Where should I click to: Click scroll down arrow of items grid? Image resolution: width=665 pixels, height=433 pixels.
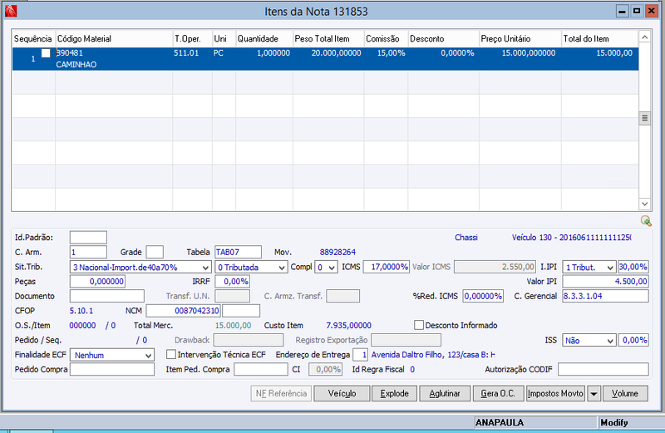(645, 204)
